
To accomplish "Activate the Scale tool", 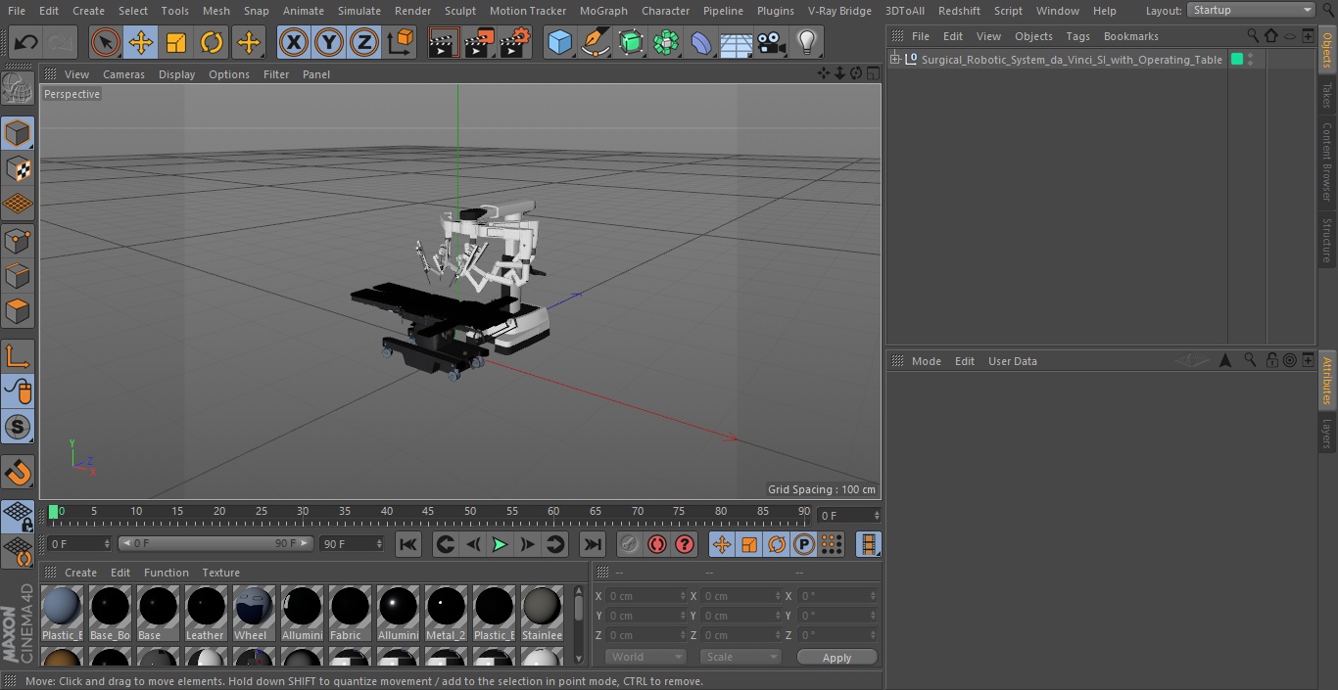I will 176,42.
